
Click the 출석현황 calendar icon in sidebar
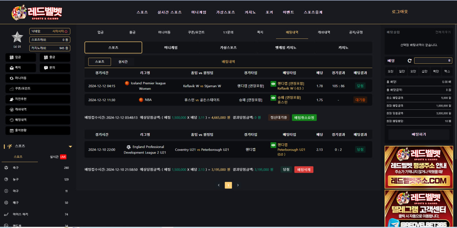(x=12, y=130)
